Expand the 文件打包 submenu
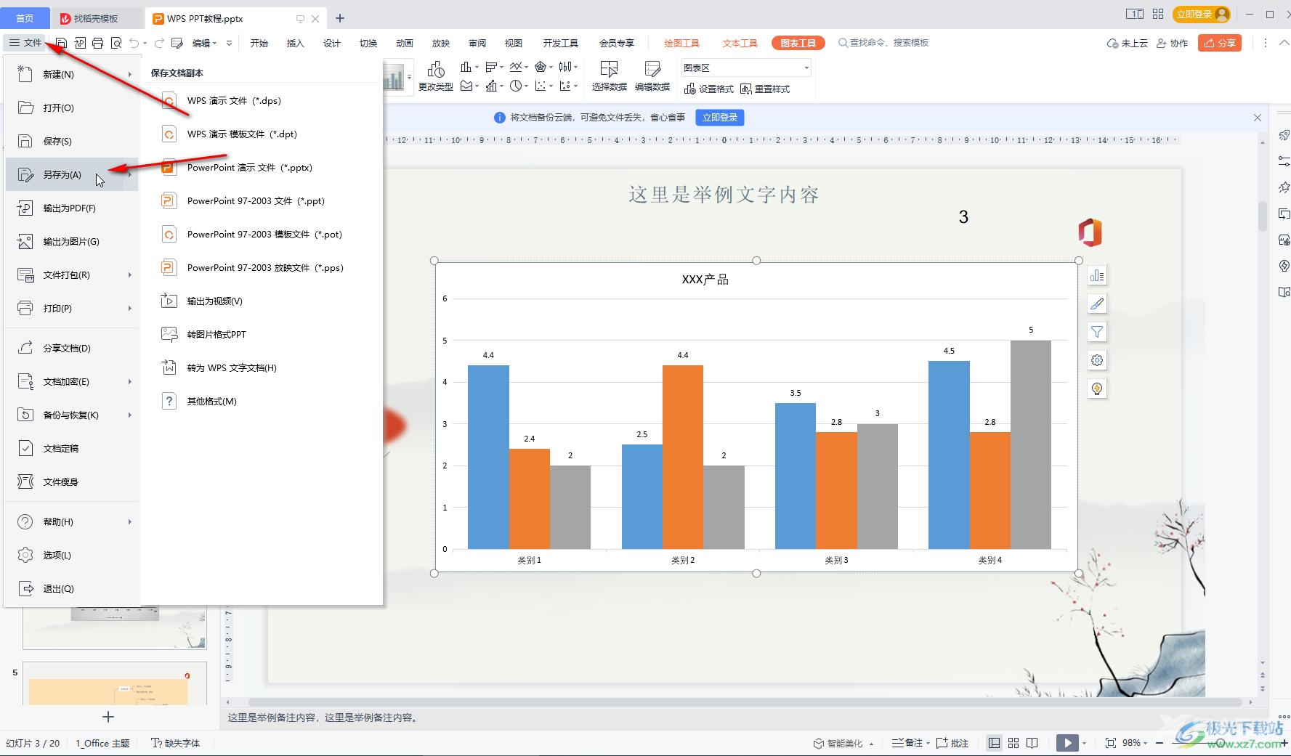1291x756 pixels. [x=130, y=275]
